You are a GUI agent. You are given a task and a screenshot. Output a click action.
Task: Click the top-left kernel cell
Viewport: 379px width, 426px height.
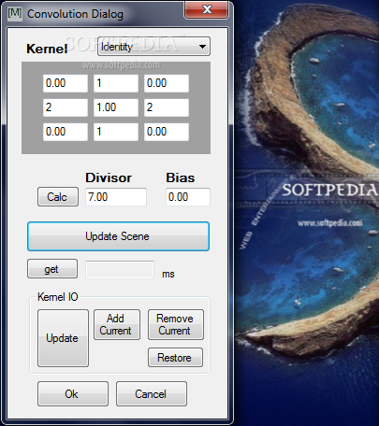pos(66,83)
